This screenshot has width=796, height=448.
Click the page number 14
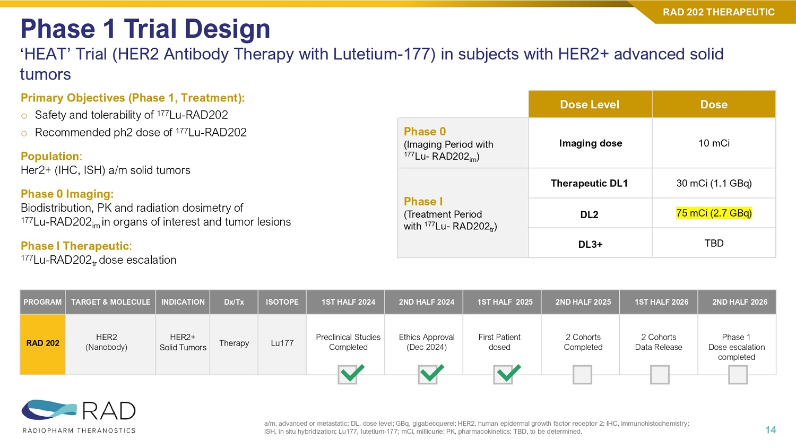click(770, 430)
